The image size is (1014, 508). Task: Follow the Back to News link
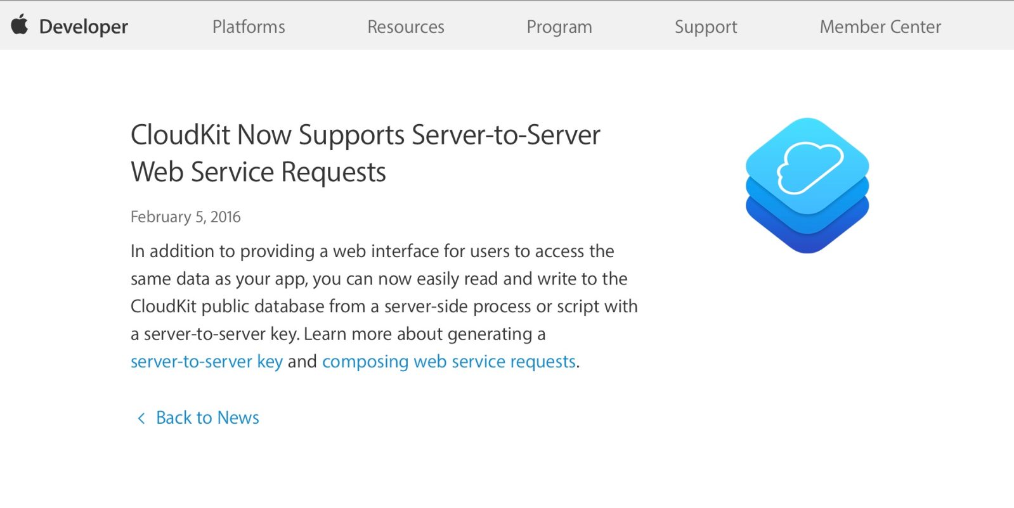coord(207,418)
